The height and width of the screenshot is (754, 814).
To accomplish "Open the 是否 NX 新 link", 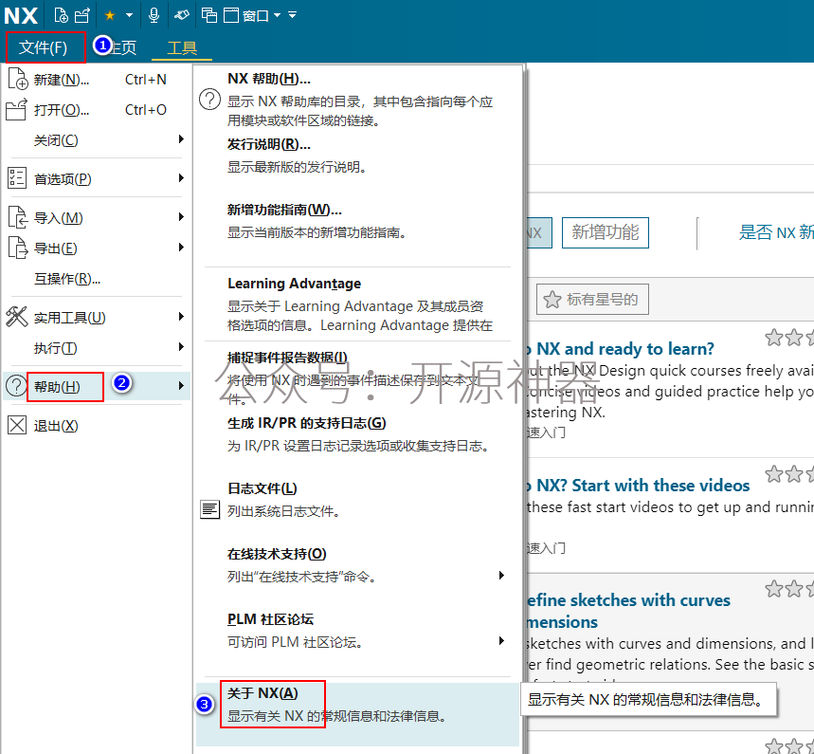I will coord(776,232).
